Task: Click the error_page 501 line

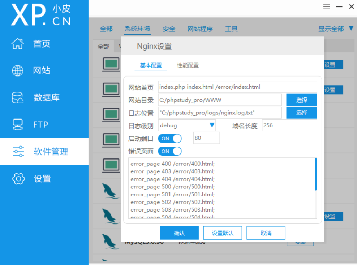Action: coord(173,195)
